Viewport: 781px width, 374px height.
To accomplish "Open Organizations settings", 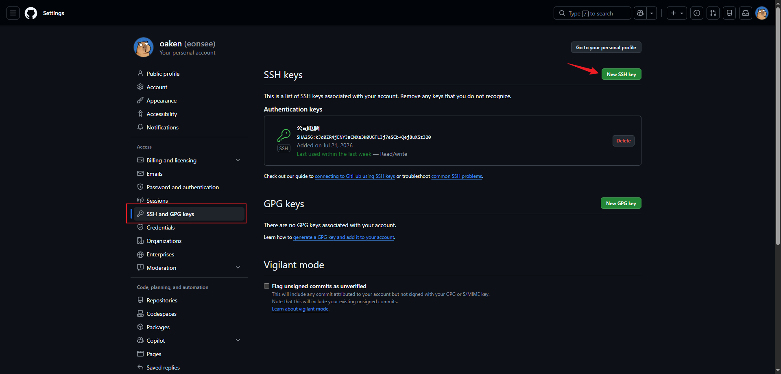I will pyautogui.click(x=189, y=241).
